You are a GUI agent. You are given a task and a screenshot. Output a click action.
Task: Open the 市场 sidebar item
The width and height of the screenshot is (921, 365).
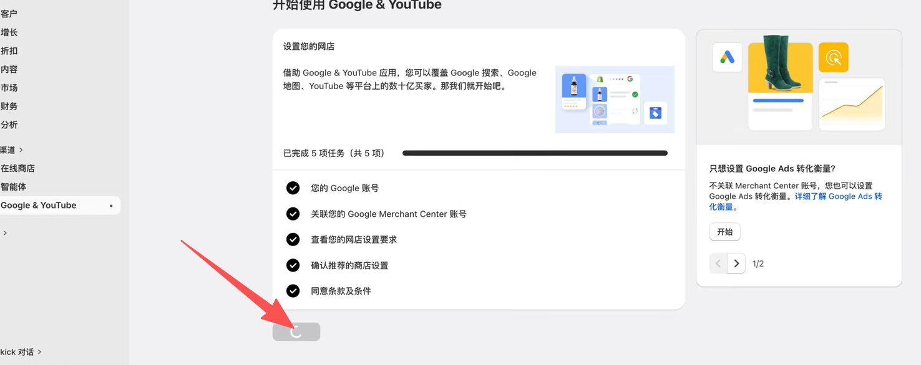coord(9,88)
